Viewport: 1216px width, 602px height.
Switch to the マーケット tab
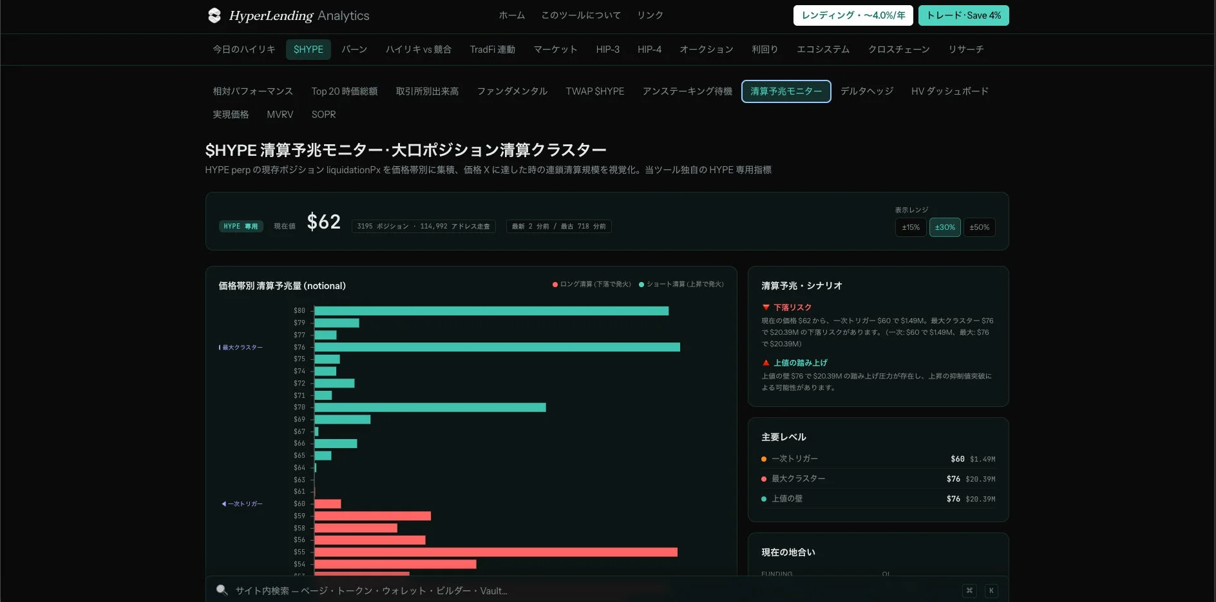click(x=555, y=50)
